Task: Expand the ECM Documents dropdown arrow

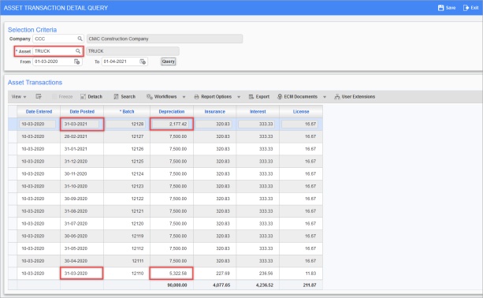Action: click(x=325, y=97)
